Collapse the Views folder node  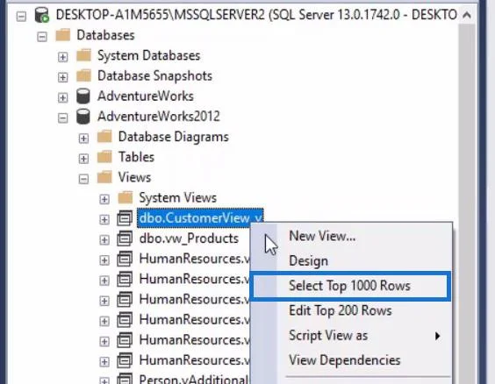click(83, 179)
